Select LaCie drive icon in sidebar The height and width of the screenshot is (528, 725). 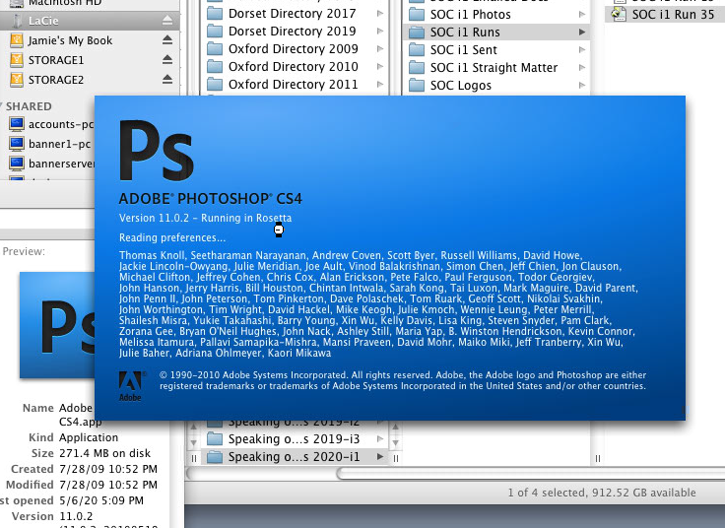17,21
